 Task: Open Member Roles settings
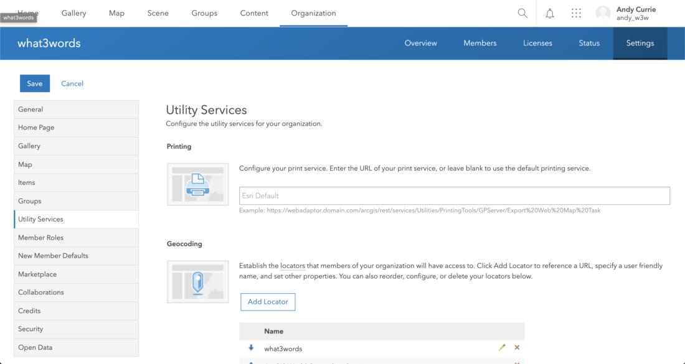[x=77, y=238]
